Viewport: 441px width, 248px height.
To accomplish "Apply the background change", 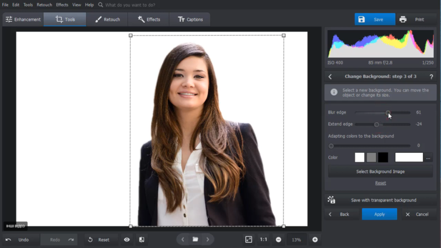I will [379, 214].
